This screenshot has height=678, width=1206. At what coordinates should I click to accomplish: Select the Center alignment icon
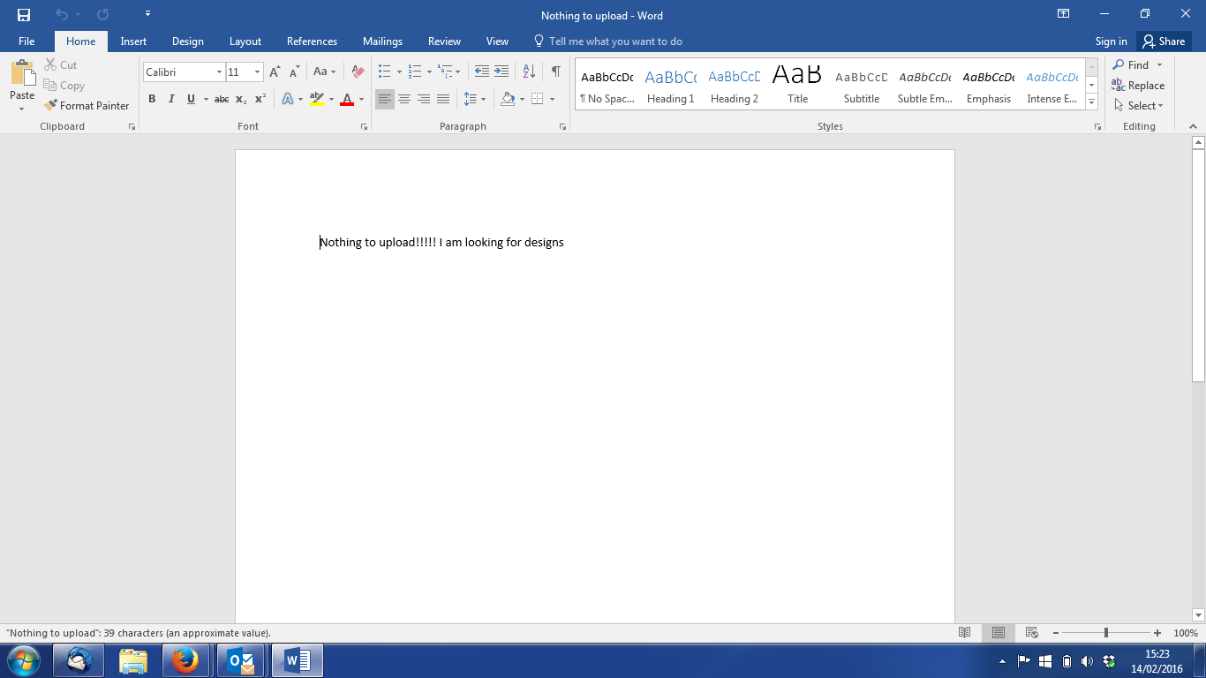(x=404, y=99)
